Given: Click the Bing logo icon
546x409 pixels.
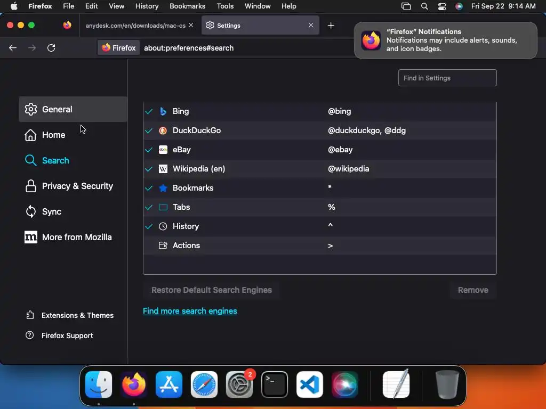Looking at the screenshot, I should (x=163, y=111).
